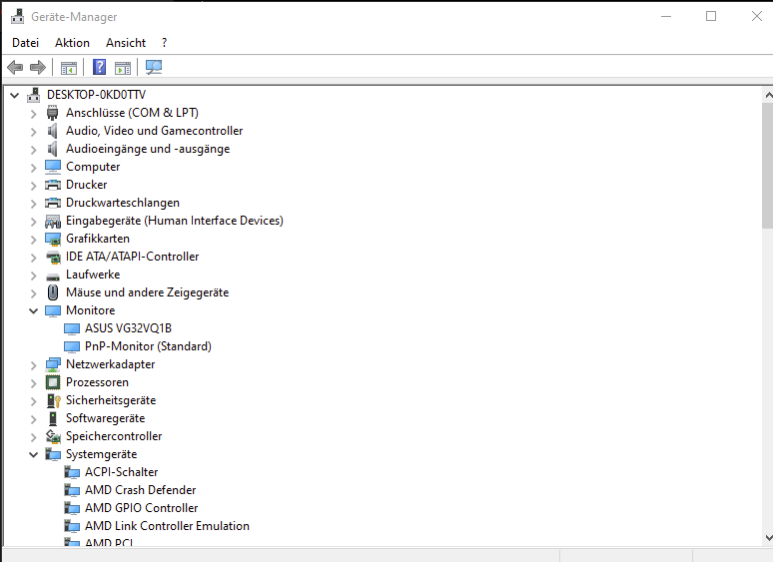The height and width of the screenshot is (562, 773).
Task: Expand the Speichercontroller category
Action: coord(34,437)
